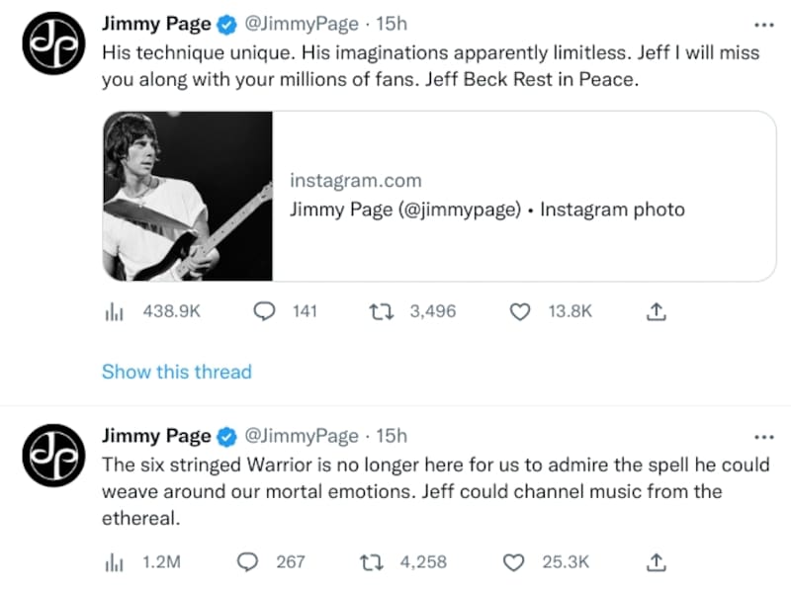Click 'Show this thread' link
791x591 pixels.
coord(176,372)
